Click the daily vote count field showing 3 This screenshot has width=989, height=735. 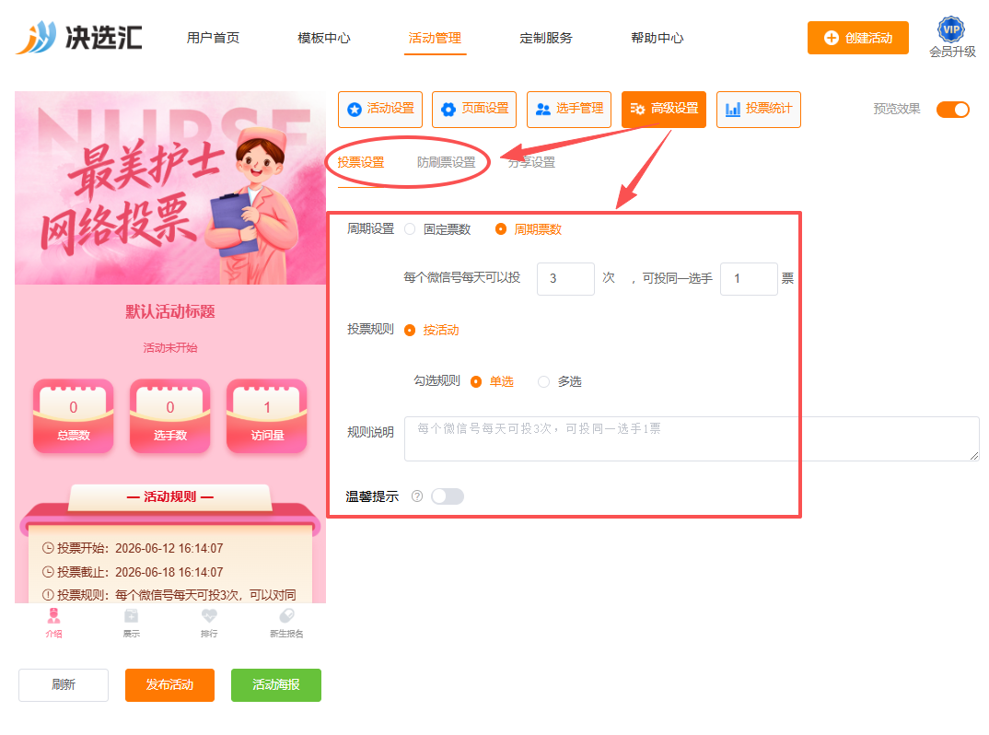565,278
